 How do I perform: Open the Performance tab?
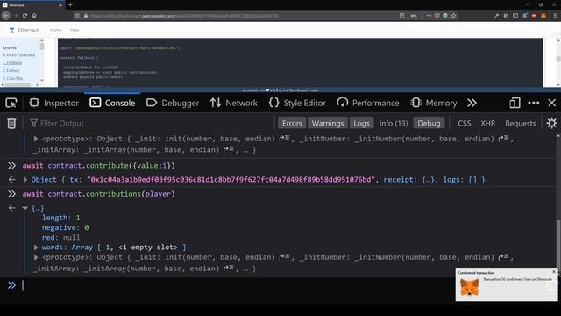click(x=368, y=104)
